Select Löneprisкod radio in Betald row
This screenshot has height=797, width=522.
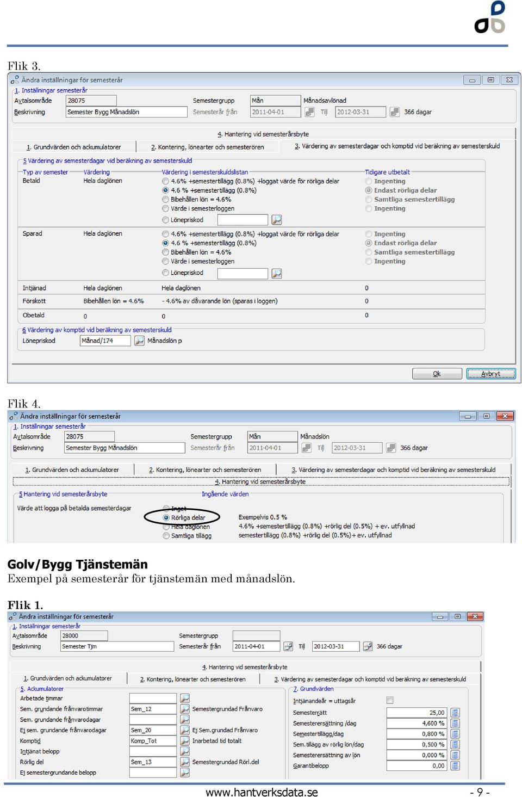pyautogui.click(x=165, y=220)
